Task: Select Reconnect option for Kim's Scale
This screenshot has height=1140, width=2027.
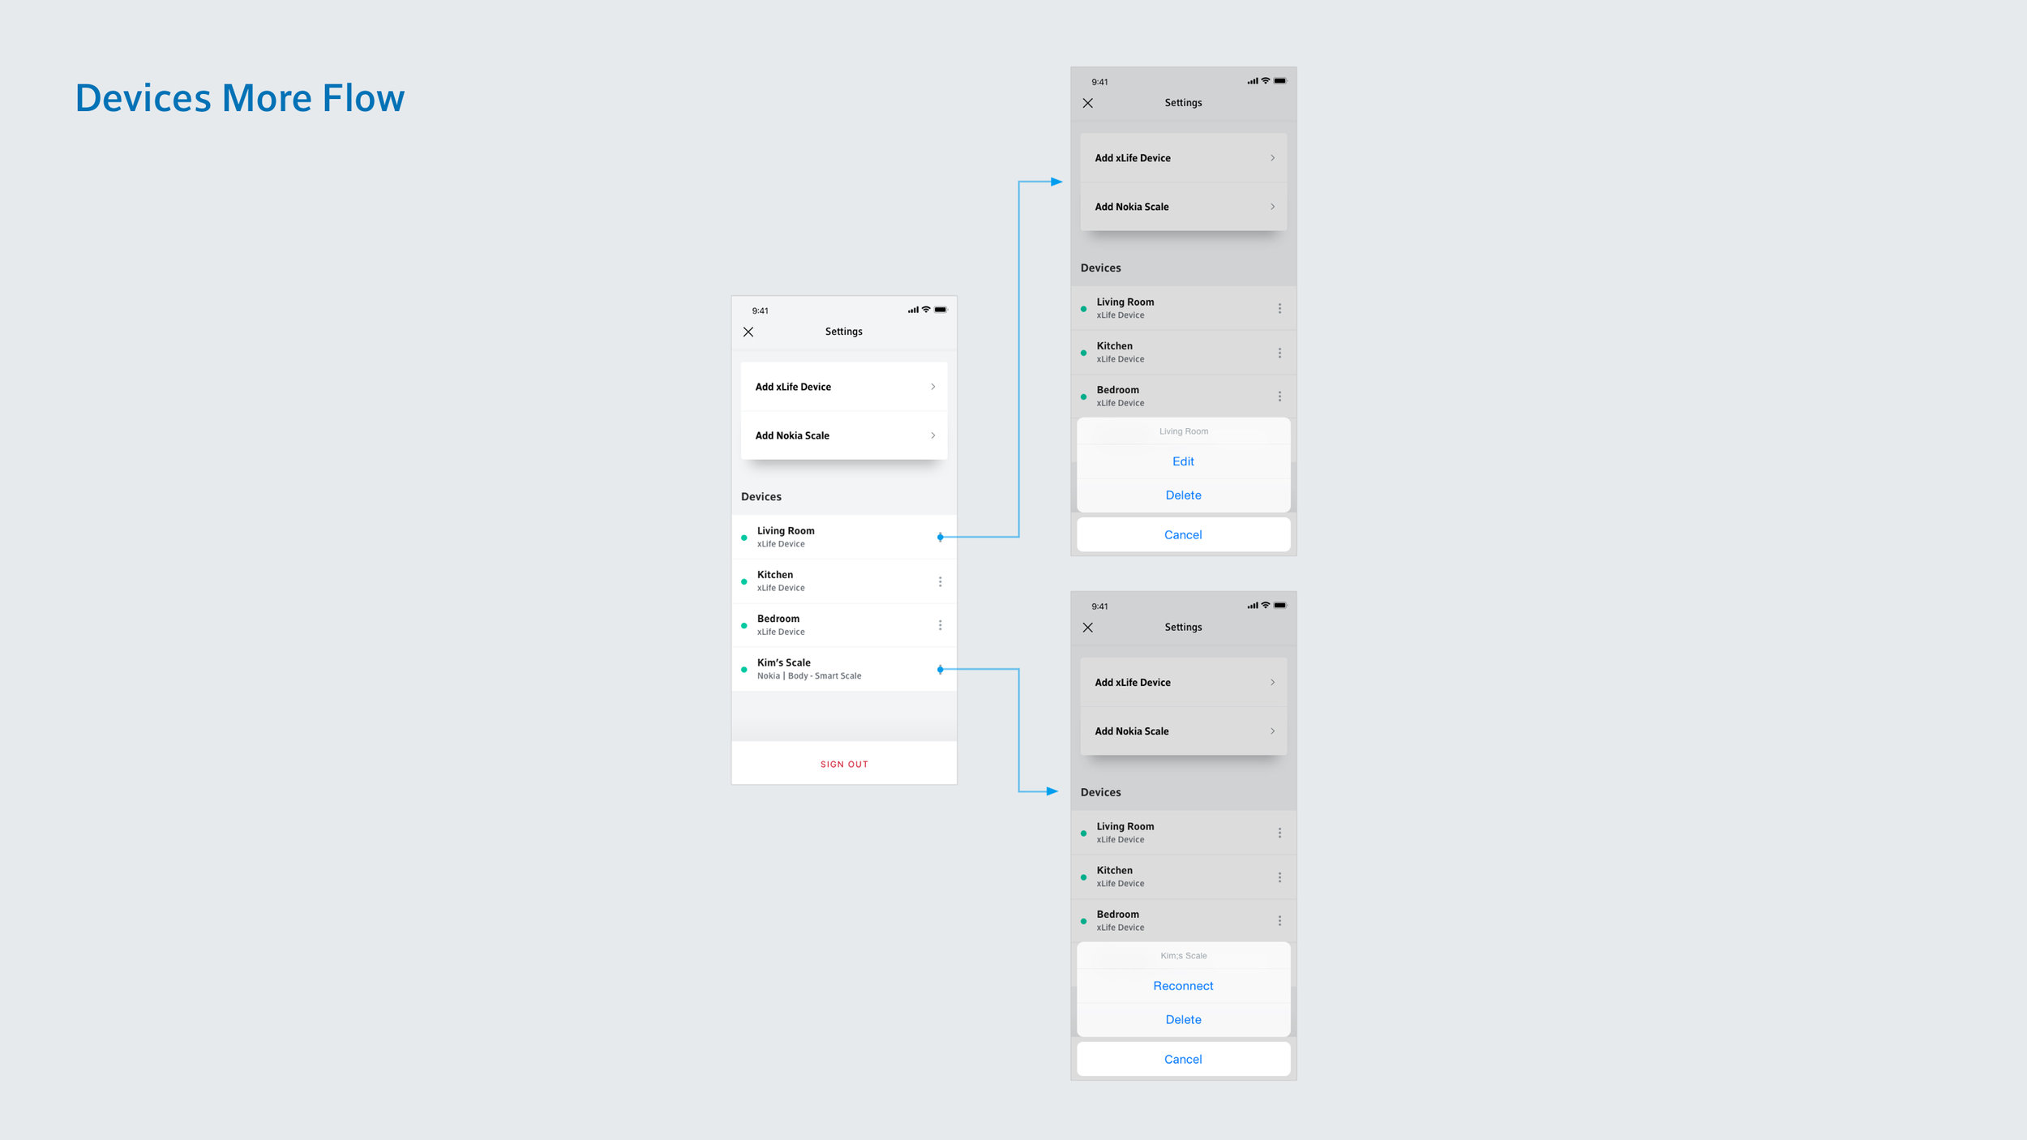Action: click(1182, 985)
